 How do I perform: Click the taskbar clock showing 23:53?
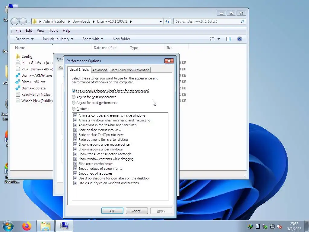pos(294,226)
